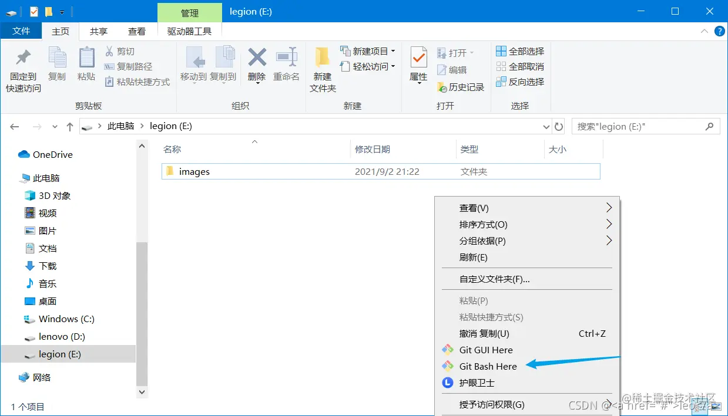This screenshot has height=416, width=728.
Task: Switch to the 驱动器工具 ribbon tab
Action: (189, 31)
